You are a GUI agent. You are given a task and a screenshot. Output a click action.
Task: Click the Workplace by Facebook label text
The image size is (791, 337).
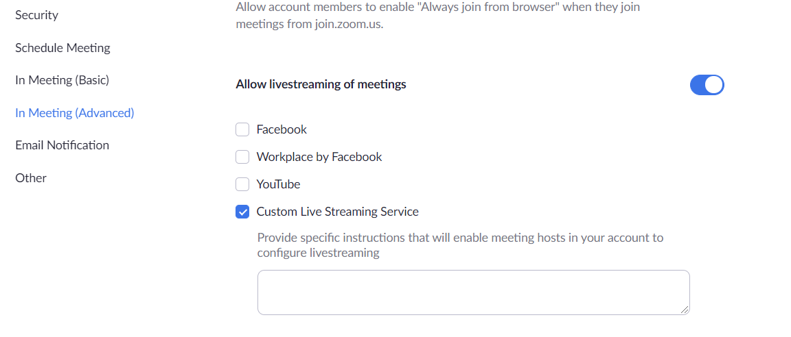pyautogui.click(x=319, y=157)
